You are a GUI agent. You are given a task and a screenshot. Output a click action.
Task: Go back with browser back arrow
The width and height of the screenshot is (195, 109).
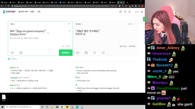click(x=2, y=6)
